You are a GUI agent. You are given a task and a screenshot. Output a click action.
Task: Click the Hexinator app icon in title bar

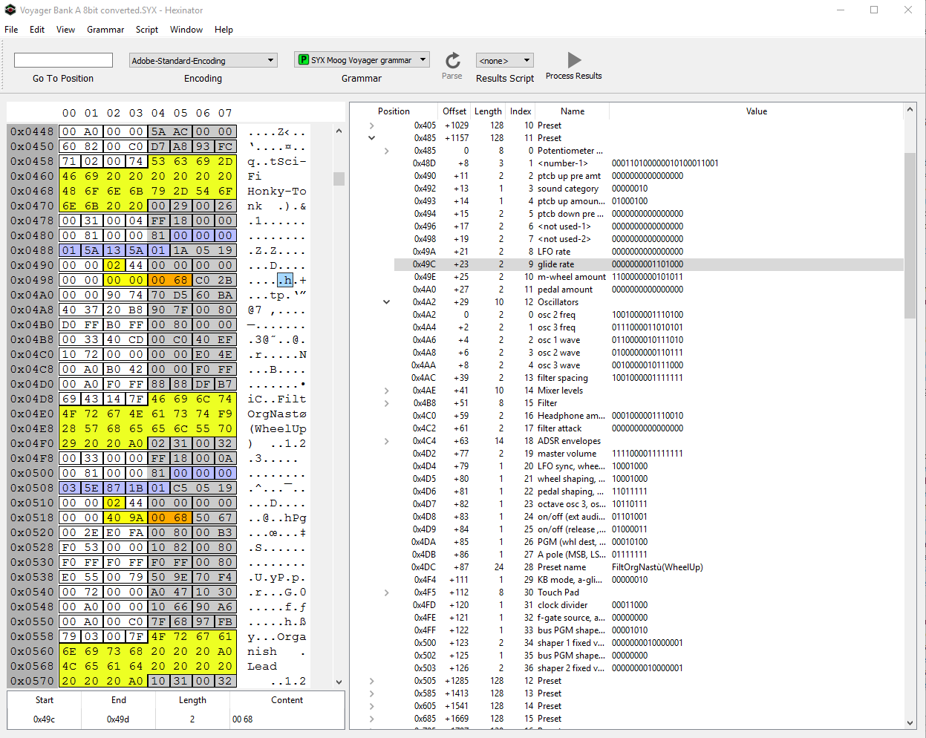tap(10, 10)
